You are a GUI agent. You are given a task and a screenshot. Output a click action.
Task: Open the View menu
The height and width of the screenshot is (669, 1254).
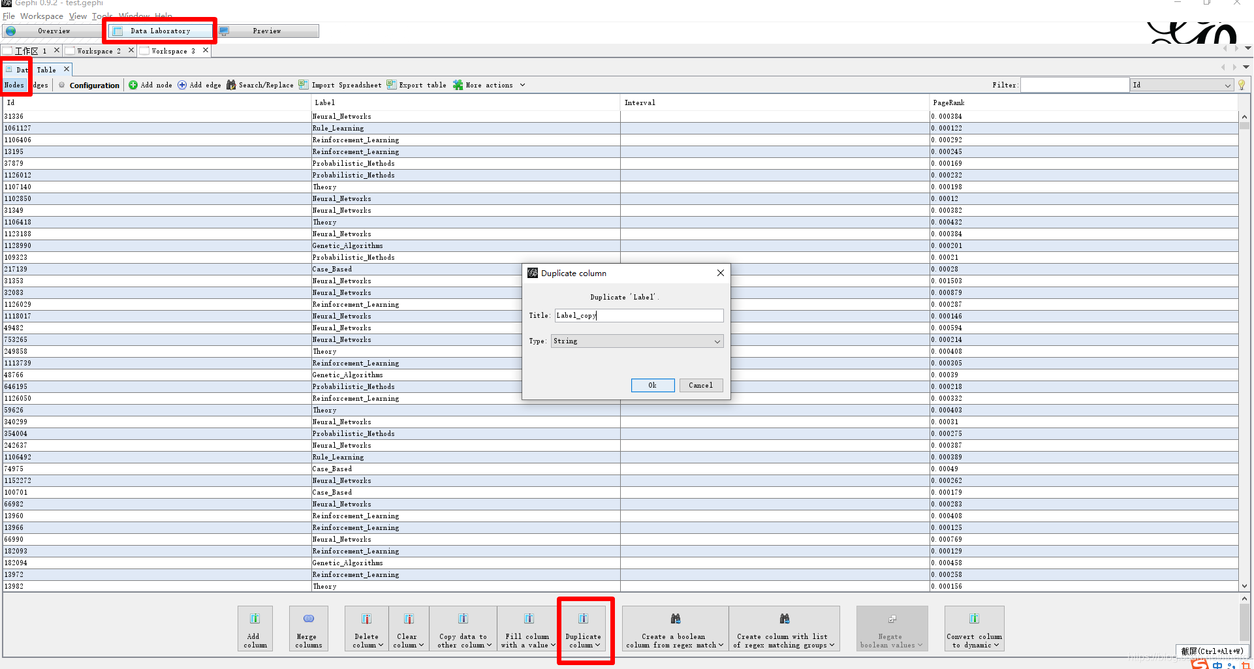pos(78,16)
